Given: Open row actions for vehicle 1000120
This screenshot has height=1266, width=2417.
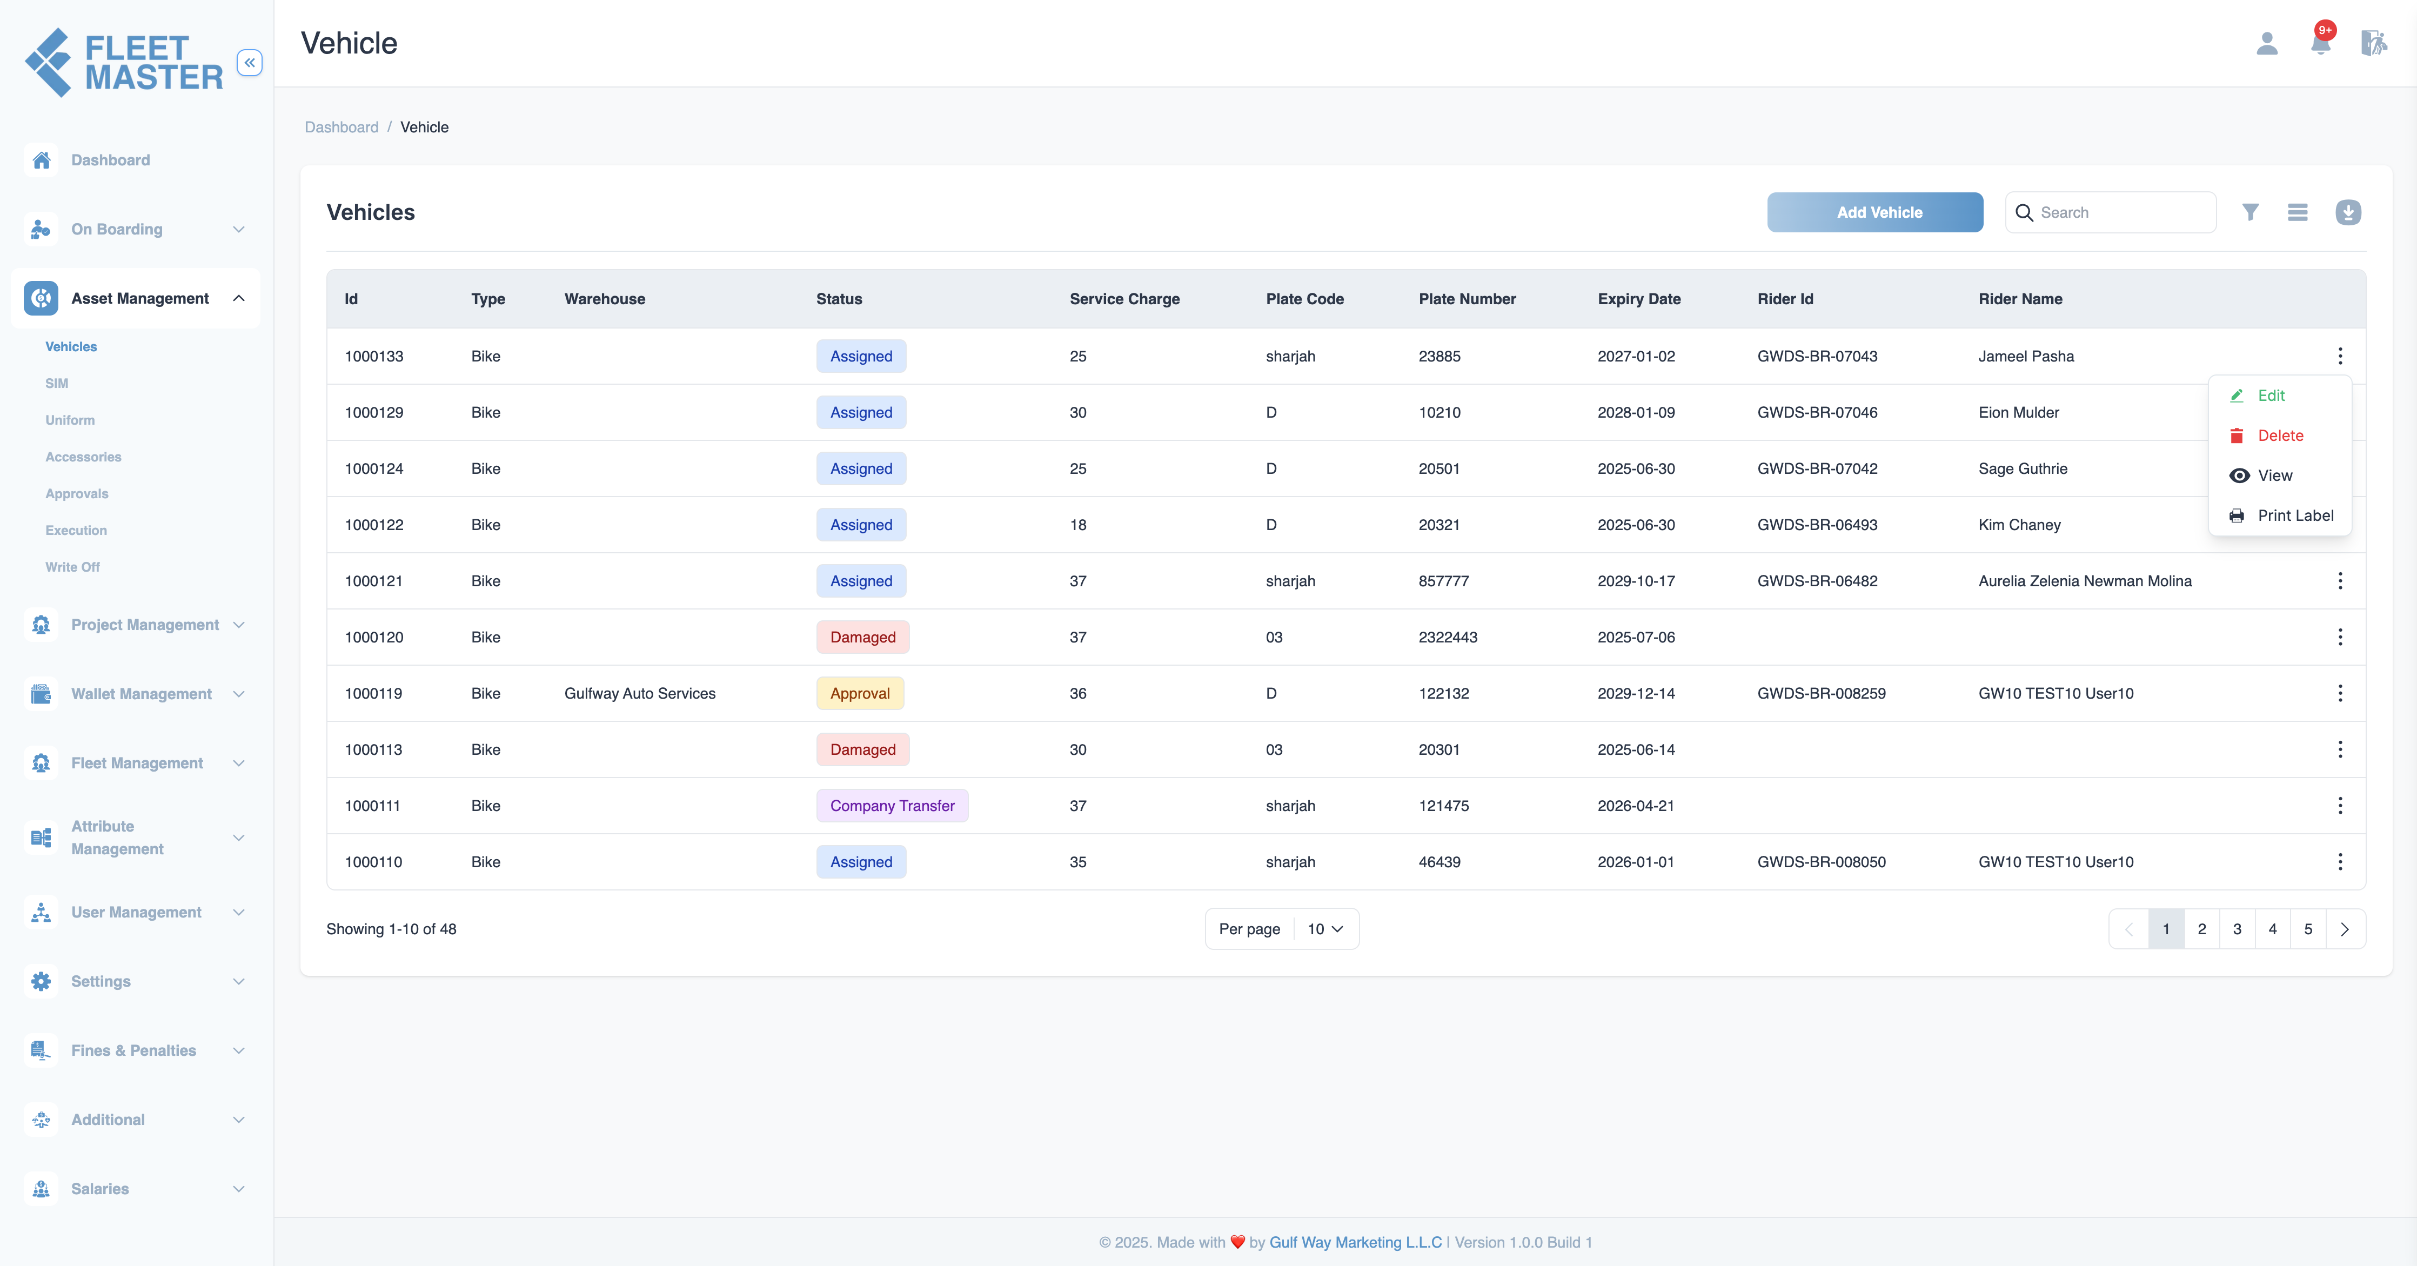Looking at the screenshot, I should [x=2340, y=637].
